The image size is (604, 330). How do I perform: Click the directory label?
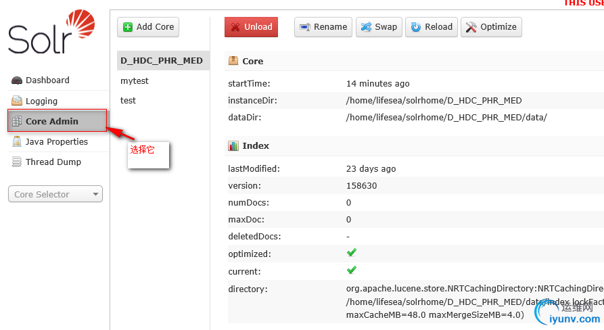tap(248, 289)
